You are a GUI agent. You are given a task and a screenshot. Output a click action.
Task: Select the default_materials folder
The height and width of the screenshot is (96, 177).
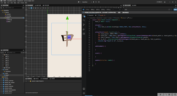pyautogui.click(x=9, y=86)
